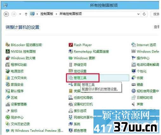The height and width of the screenshot is (135, 161).
Task: Open the 电源选项 icon
Action: (8, 71)
